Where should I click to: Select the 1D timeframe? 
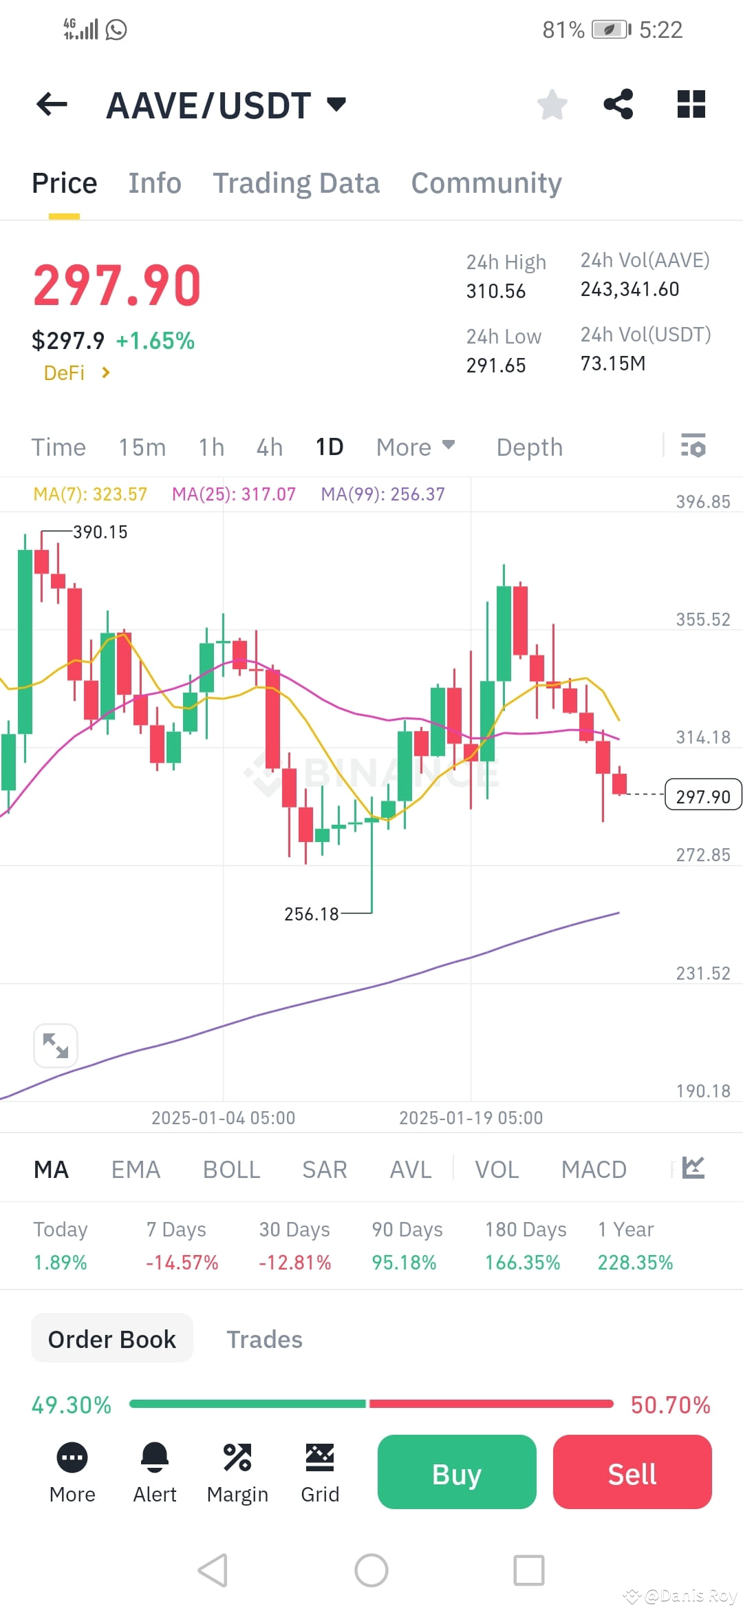[330, 447]
